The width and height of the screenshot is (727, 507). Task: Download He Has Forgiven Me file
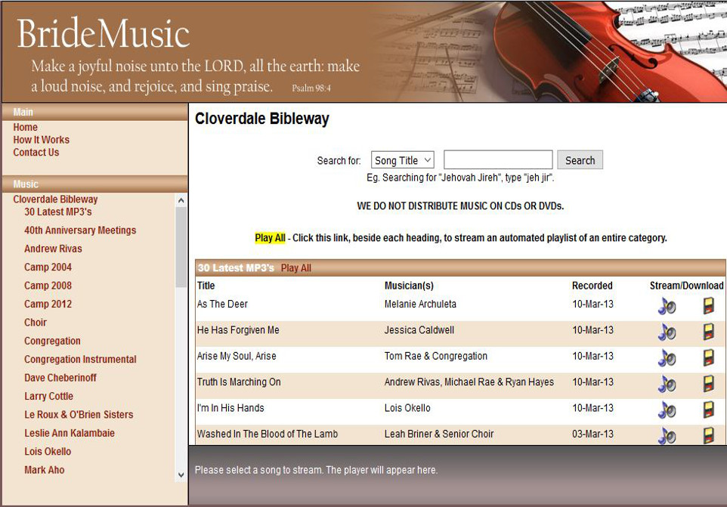coord(708,332)
